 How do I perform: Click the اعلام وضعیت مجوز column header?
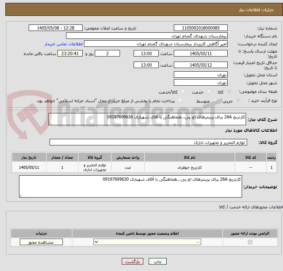point(147,233)
